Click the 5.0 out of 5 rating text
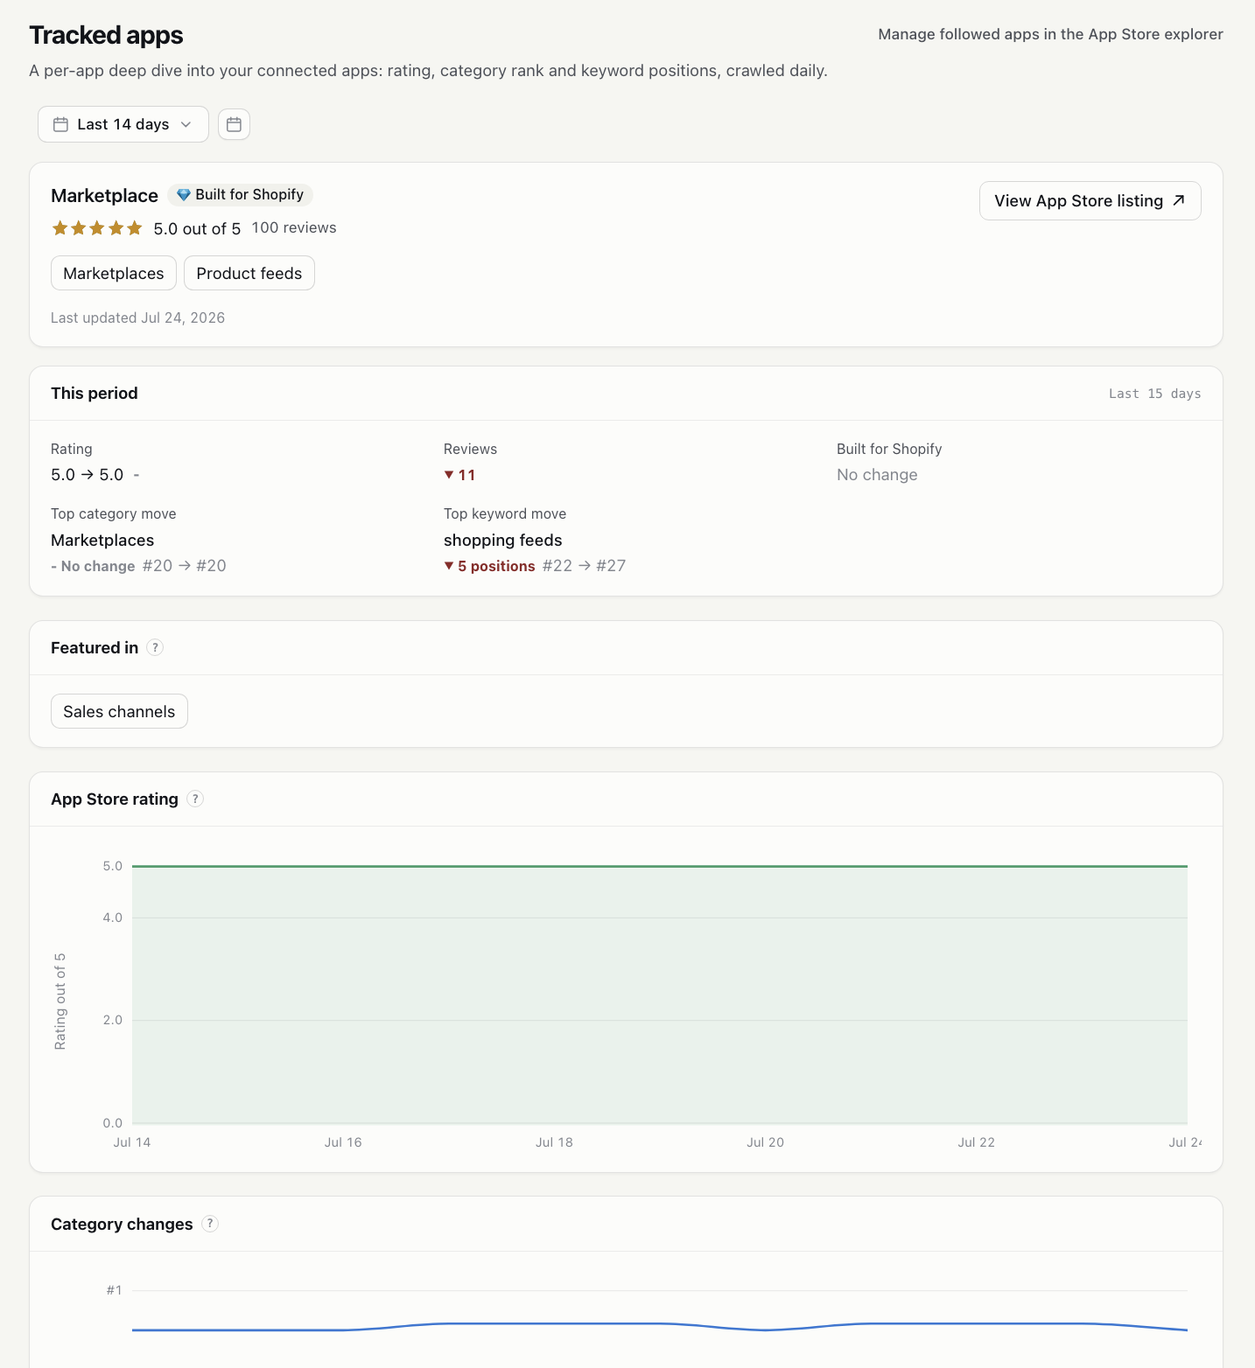This screenshot has width=1255, height=1368. pyautogui.click(x=197, y=228)
